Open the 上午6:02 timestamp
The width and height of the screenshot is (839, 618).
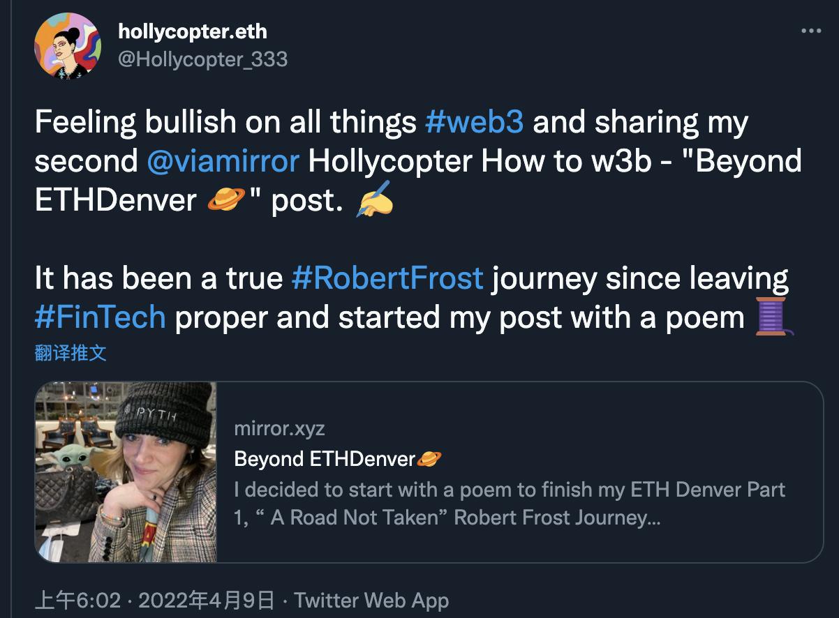pyautogui.click(x=77, y=601)
